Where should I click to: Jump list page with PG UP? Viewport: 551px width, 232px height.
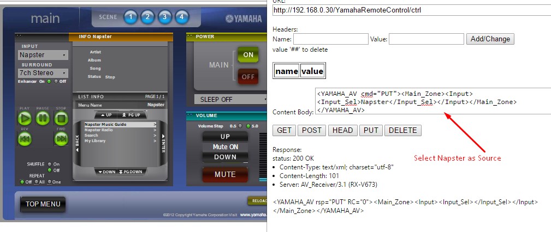132,115
